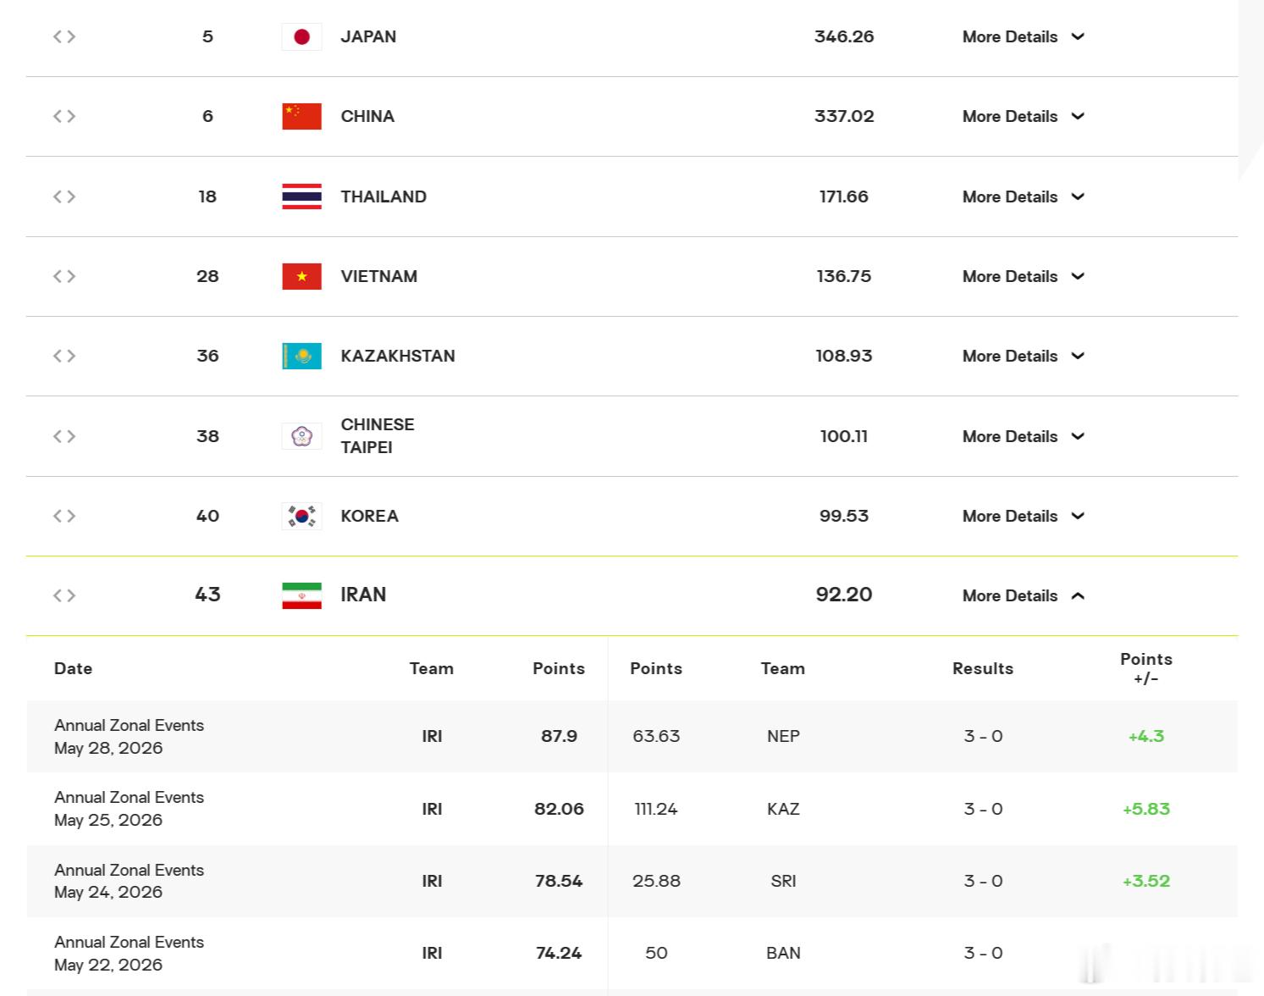Open More Details chevron for Korea
Viewport: 1264px width, 996px height.
click(1078, 516)
